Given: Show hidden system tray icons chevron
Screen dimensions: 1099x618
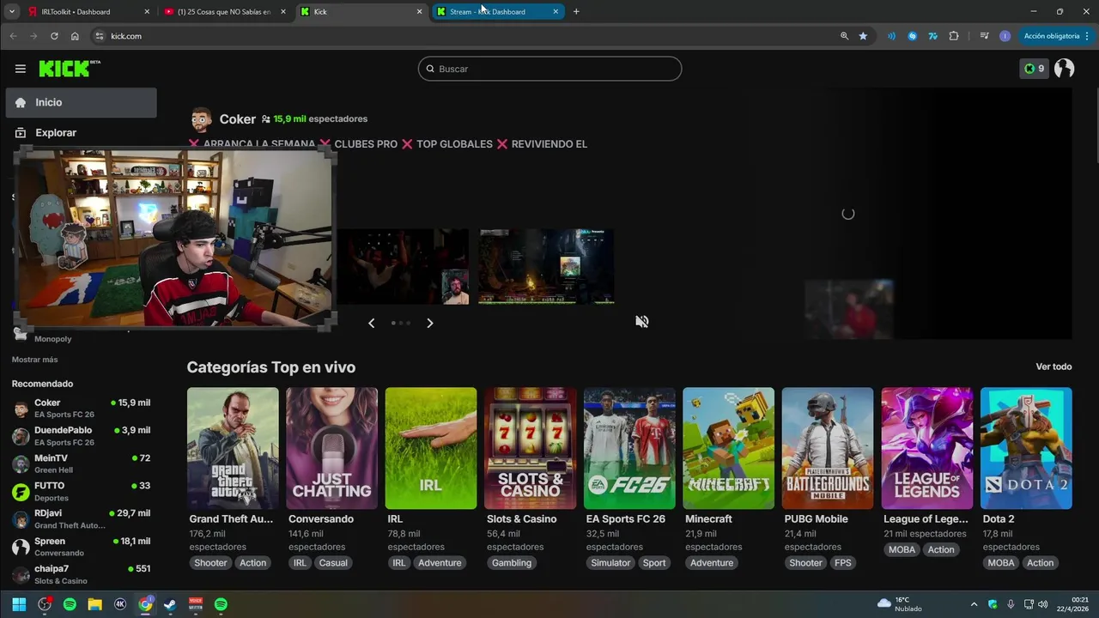Looking at the screenshot, I should (974, 604).
